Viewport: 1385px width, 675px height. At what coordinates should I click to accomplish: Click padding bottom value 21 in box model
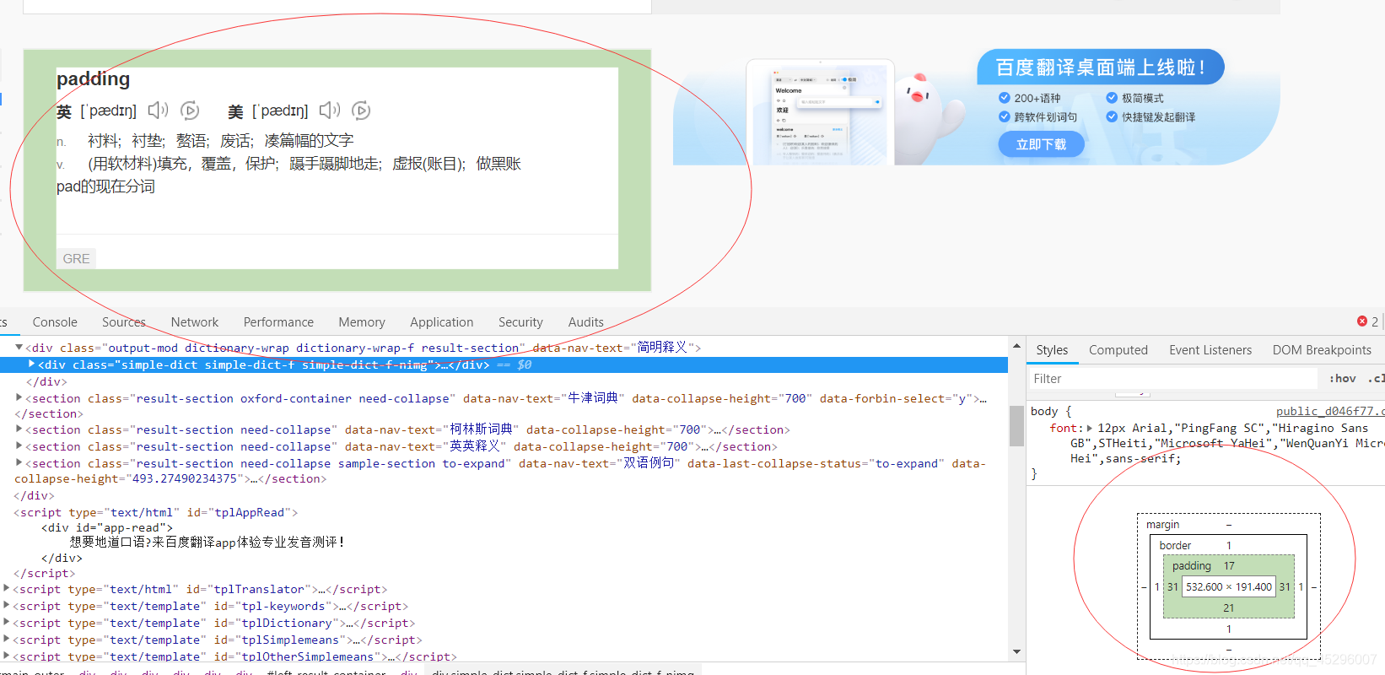pos(1229,608)
